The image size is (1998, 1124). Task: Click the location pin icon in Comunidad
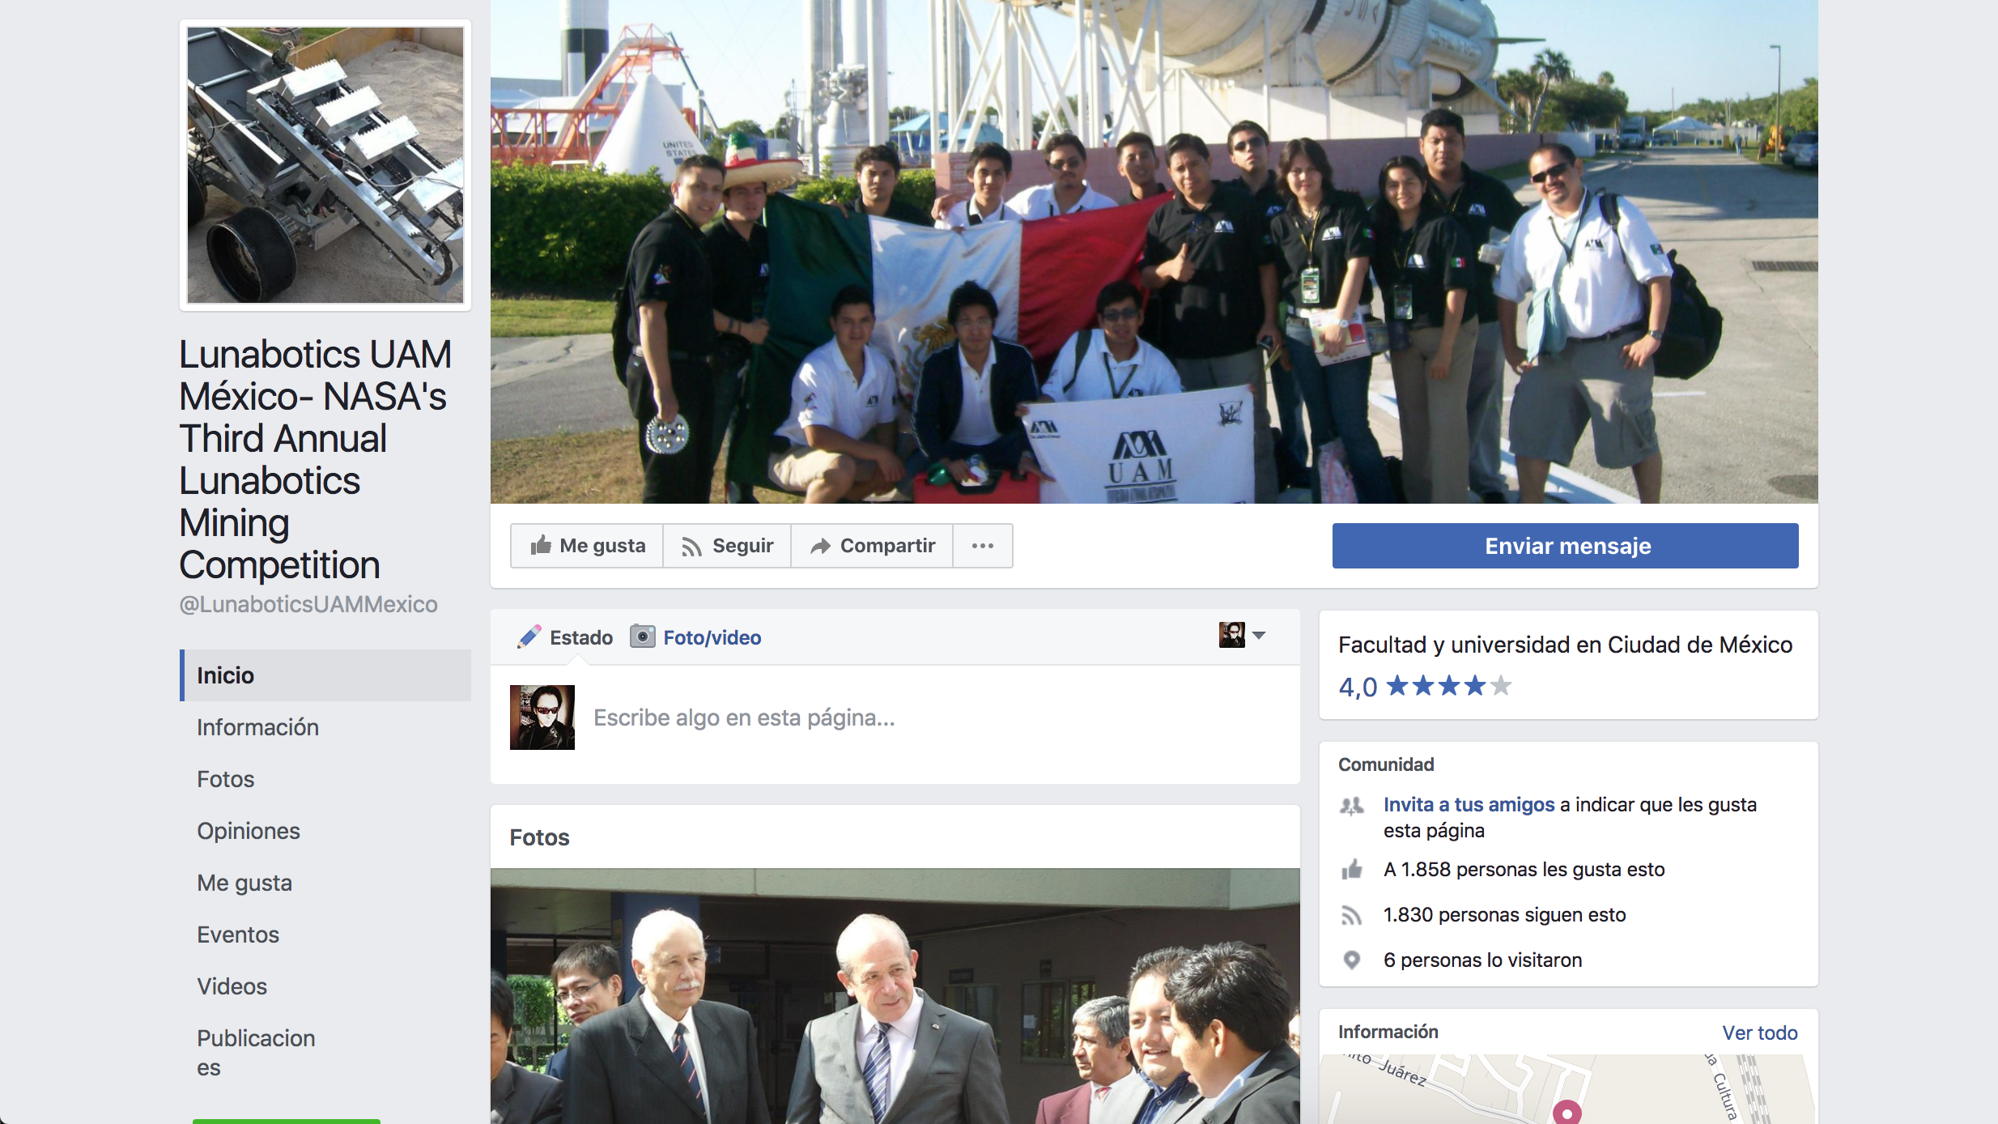1352,960
